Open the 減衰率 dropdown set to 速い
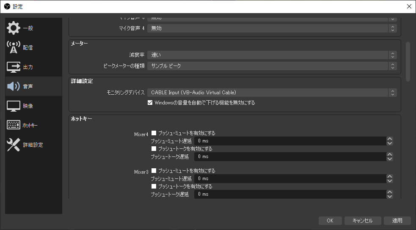This screenshot has width=416, height=230. [x=272, y=55]
